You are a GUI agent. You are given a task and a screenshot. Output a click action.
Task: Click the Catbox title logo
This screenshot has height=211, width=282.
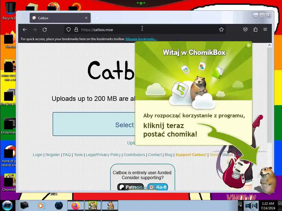coord(111,71)
